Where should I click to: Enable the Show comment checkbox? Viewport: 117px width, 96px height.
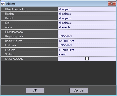tap(87, 59)
